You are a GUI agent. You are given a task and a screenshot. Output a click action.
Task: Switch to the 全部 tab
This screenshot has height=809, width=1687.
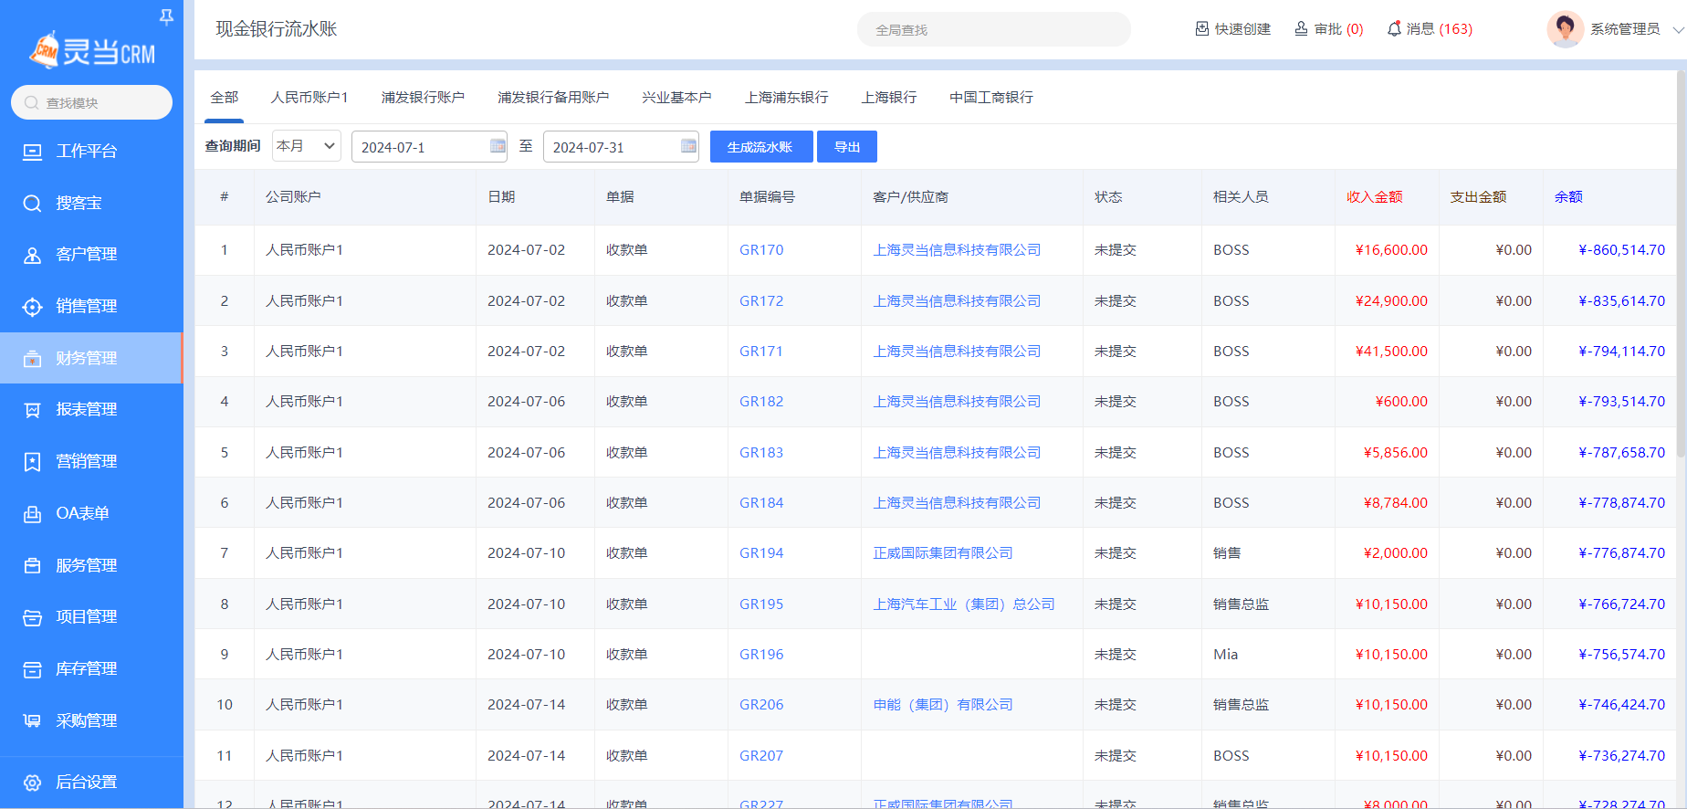pyautogui.click(x=225, y=98)
